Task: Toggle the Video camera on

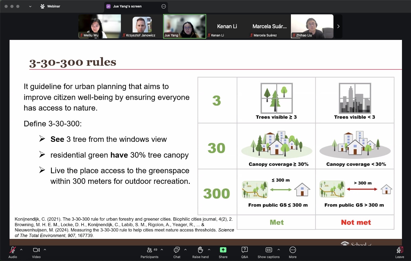Action: pos(36,250)
